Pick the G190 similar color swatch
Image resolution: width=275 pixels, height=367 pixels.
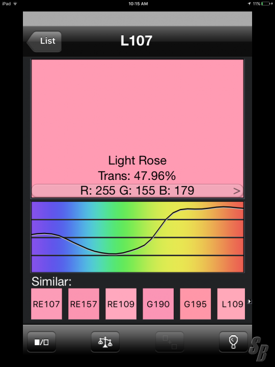(x=158, y=304)
